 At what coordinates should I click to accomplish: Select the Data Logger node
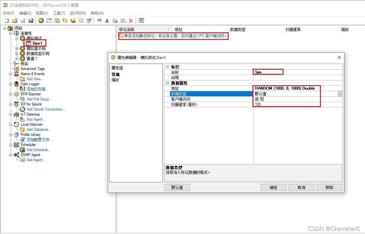30,84
